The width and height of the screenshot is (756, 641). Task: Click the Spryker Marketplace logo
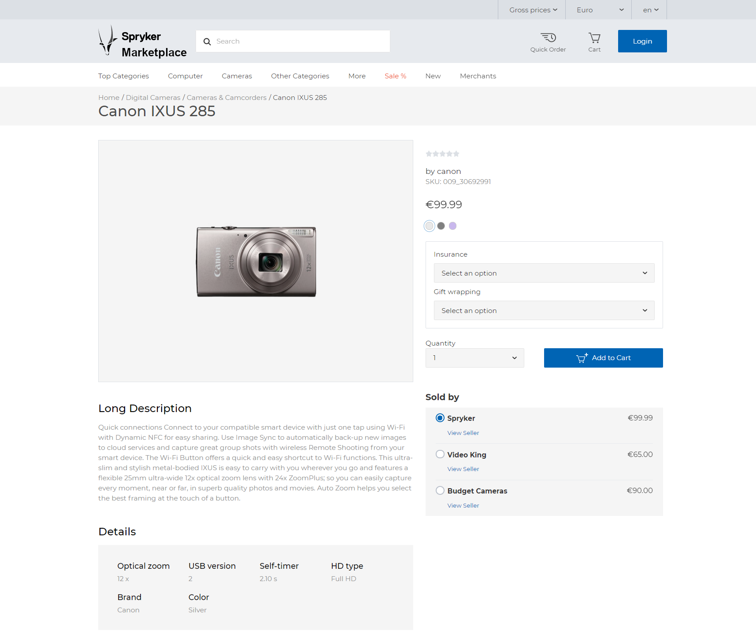tap(142, 41)
